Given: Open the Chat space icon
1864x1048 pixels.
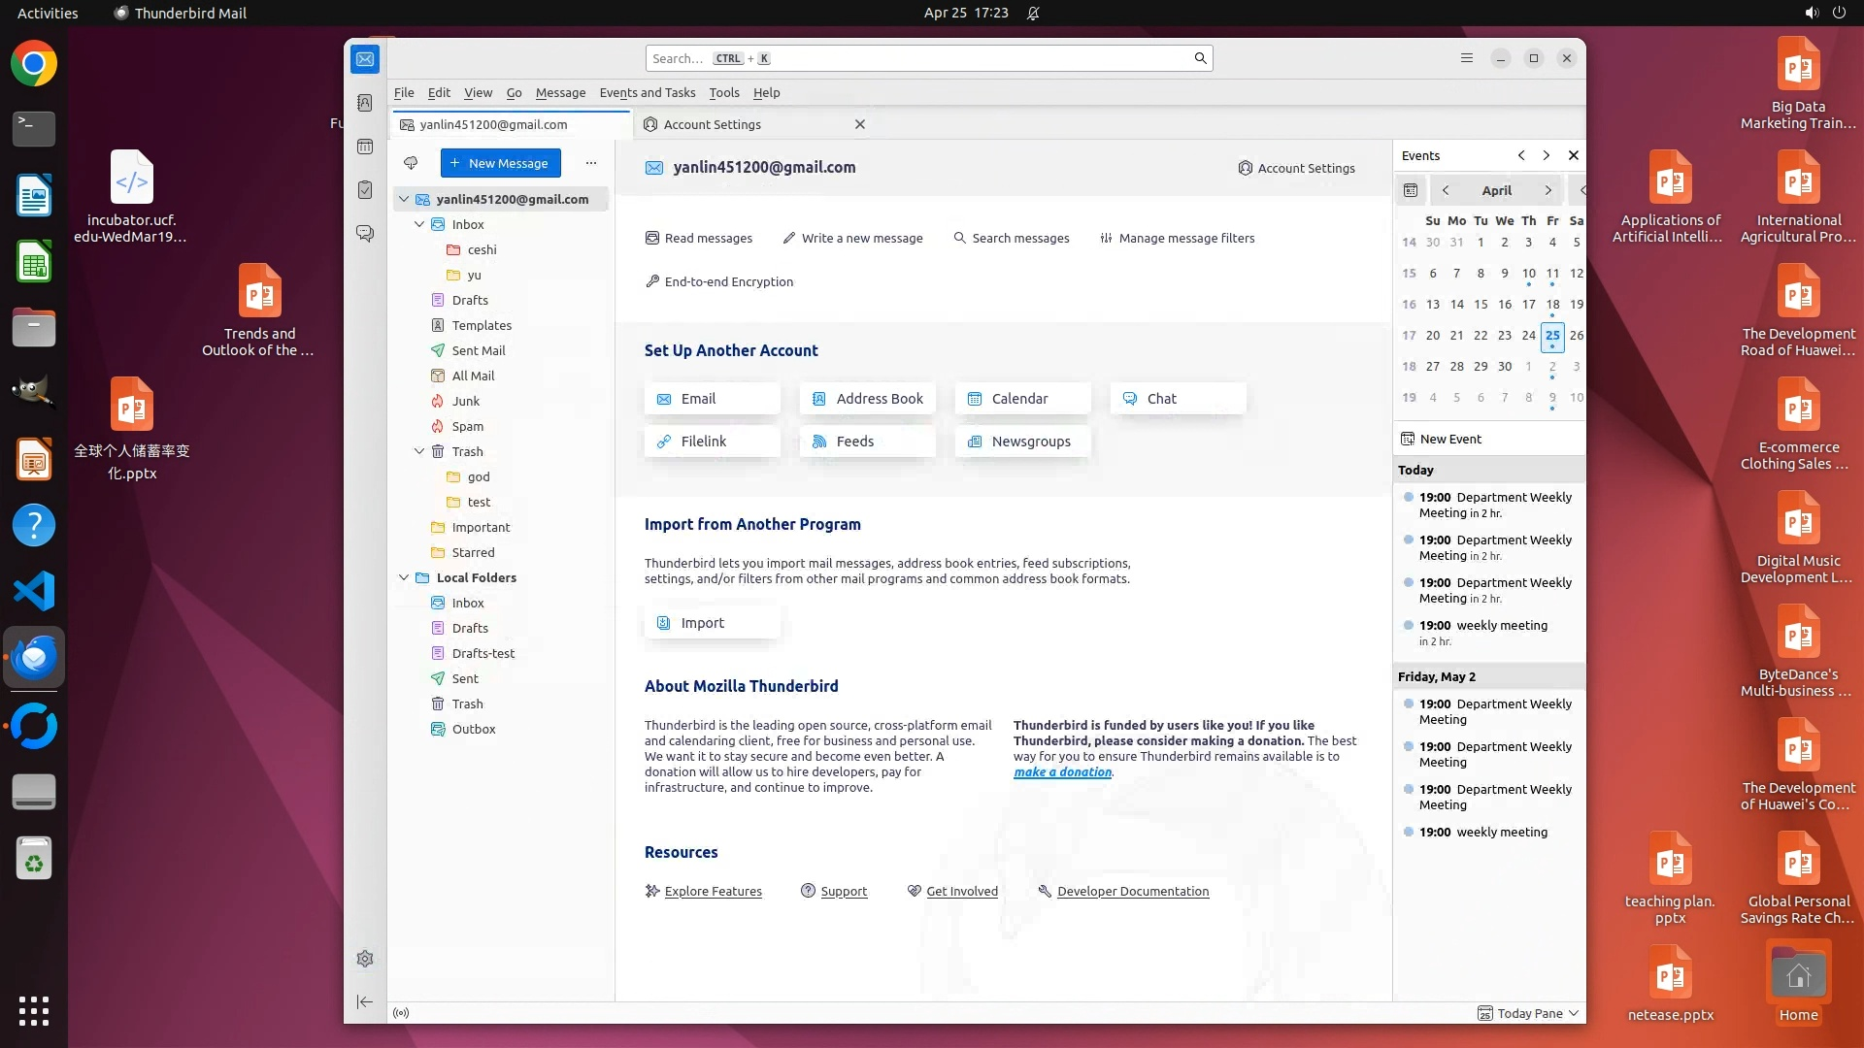Looking at the screenshot, I should pyautogui.click(x=365, y=234).
